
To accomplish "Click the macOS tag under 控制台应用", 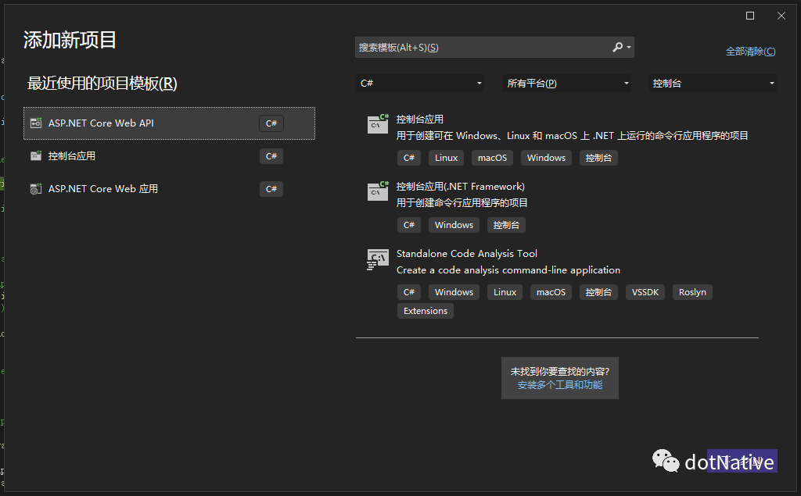I will click(x=492, y=158).
